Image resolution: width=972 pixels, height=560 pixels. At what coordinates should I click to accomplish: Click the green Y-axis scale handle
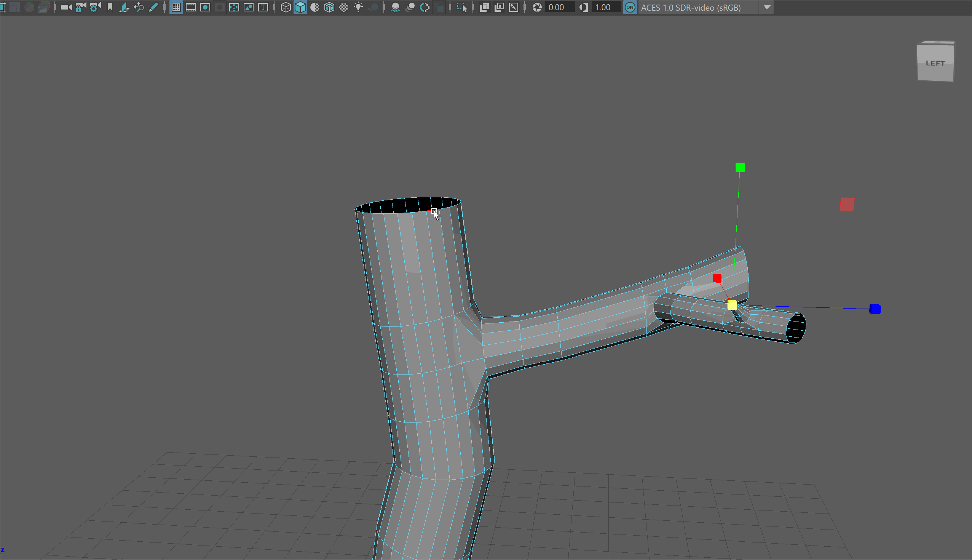click(x=740, y=167)
